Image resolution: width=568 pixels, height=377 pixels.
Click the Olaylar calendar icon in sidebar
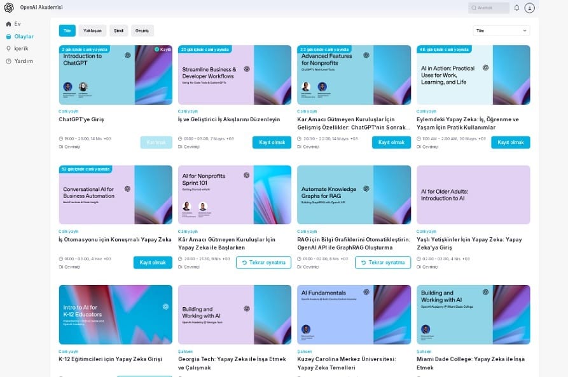click(x=9, y=37)
